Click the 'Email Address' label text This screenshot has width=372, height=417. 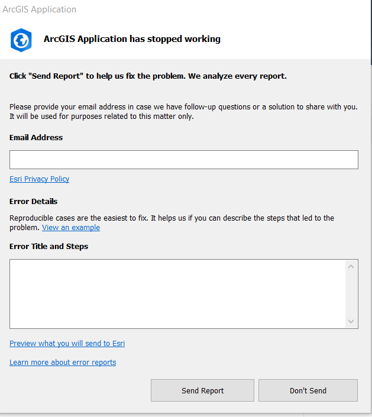(36, 137)
